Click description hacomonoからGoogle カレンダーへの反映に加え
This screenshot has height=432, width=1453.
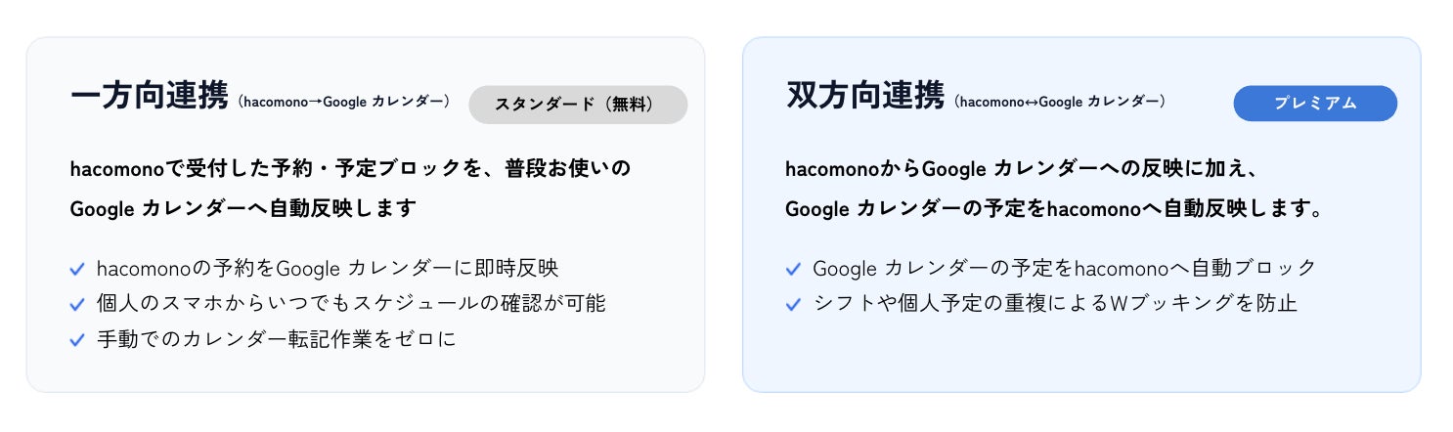click(1021, 169)
